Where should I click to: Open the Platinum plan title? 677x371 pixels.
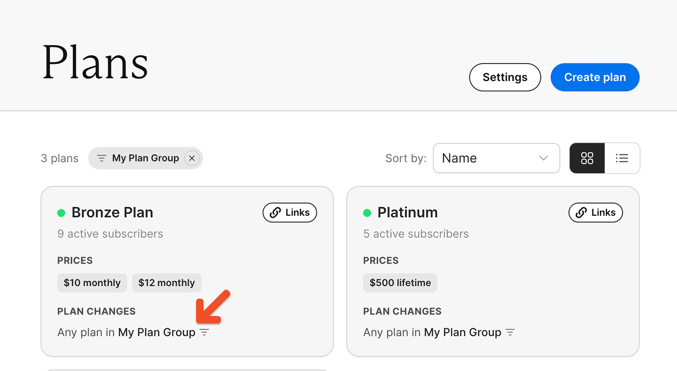coord(408,213)
